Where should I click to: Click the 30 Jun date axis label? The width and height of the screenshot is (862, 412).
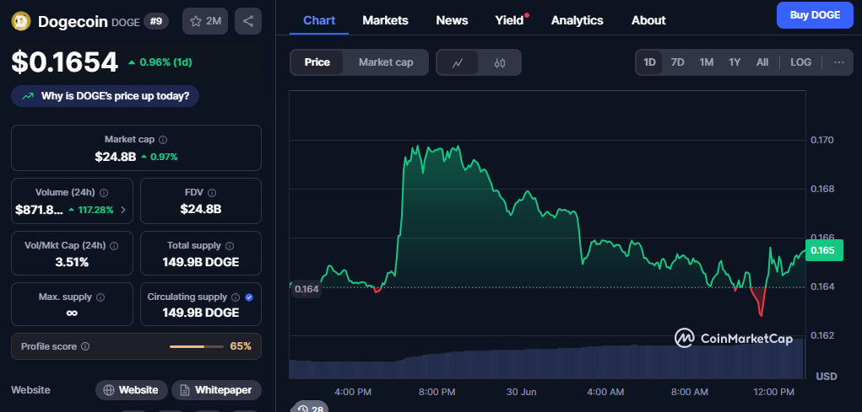(520, 392)
